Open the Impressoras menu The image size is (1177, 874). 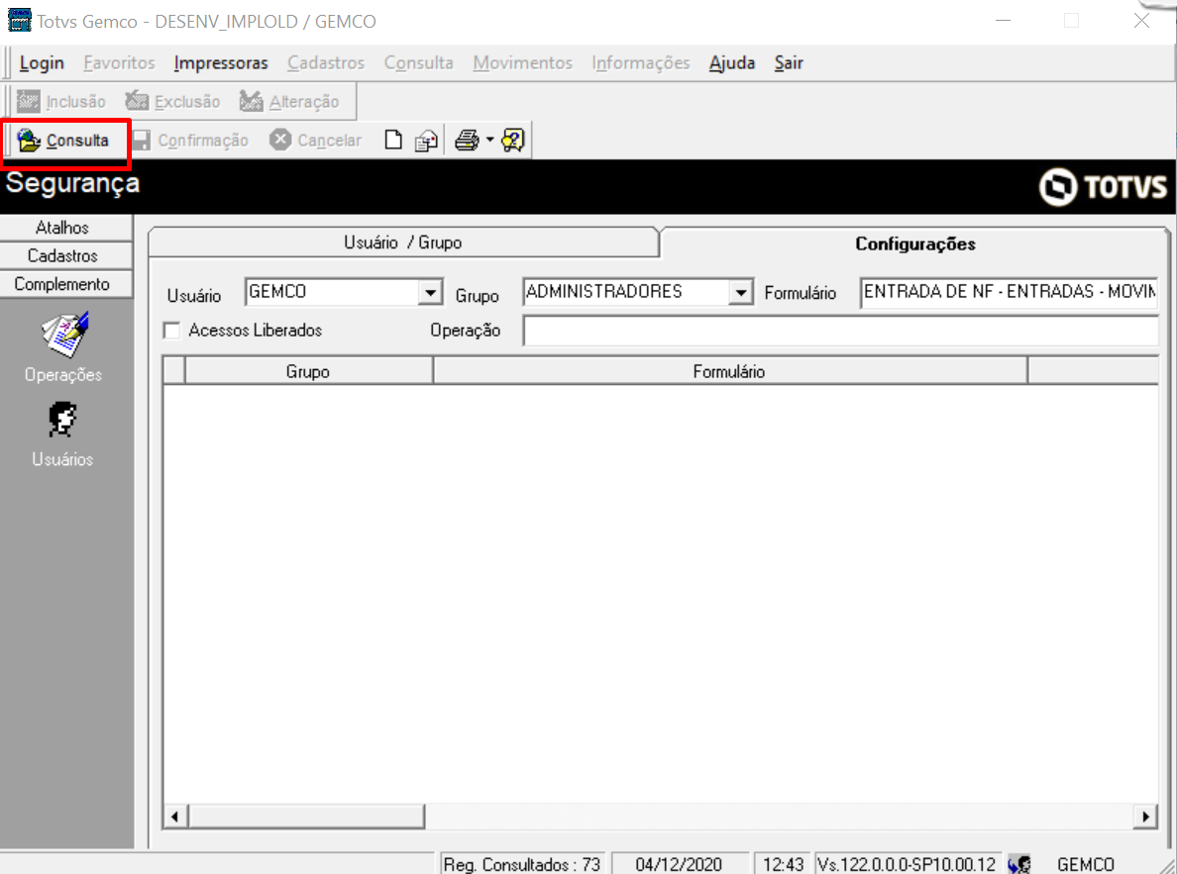[x=221, y=63]
